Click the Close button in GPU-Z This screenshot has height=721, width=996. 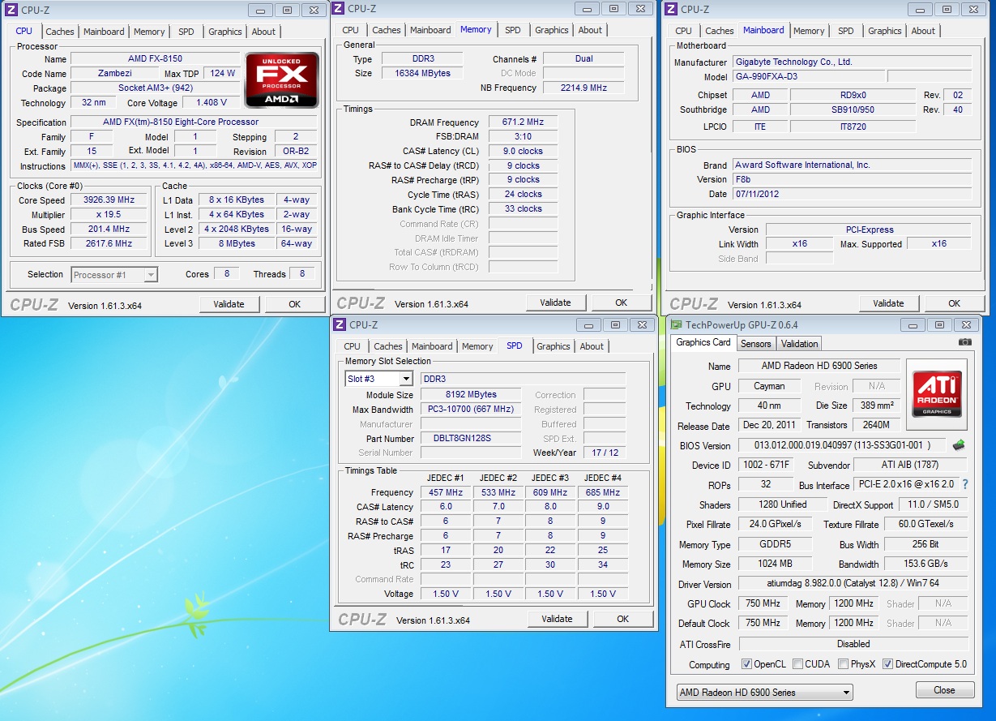[944, 690]
